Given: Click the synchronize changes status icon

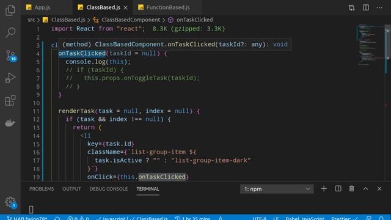Looking at the screenshot, I should pos(57,218).
